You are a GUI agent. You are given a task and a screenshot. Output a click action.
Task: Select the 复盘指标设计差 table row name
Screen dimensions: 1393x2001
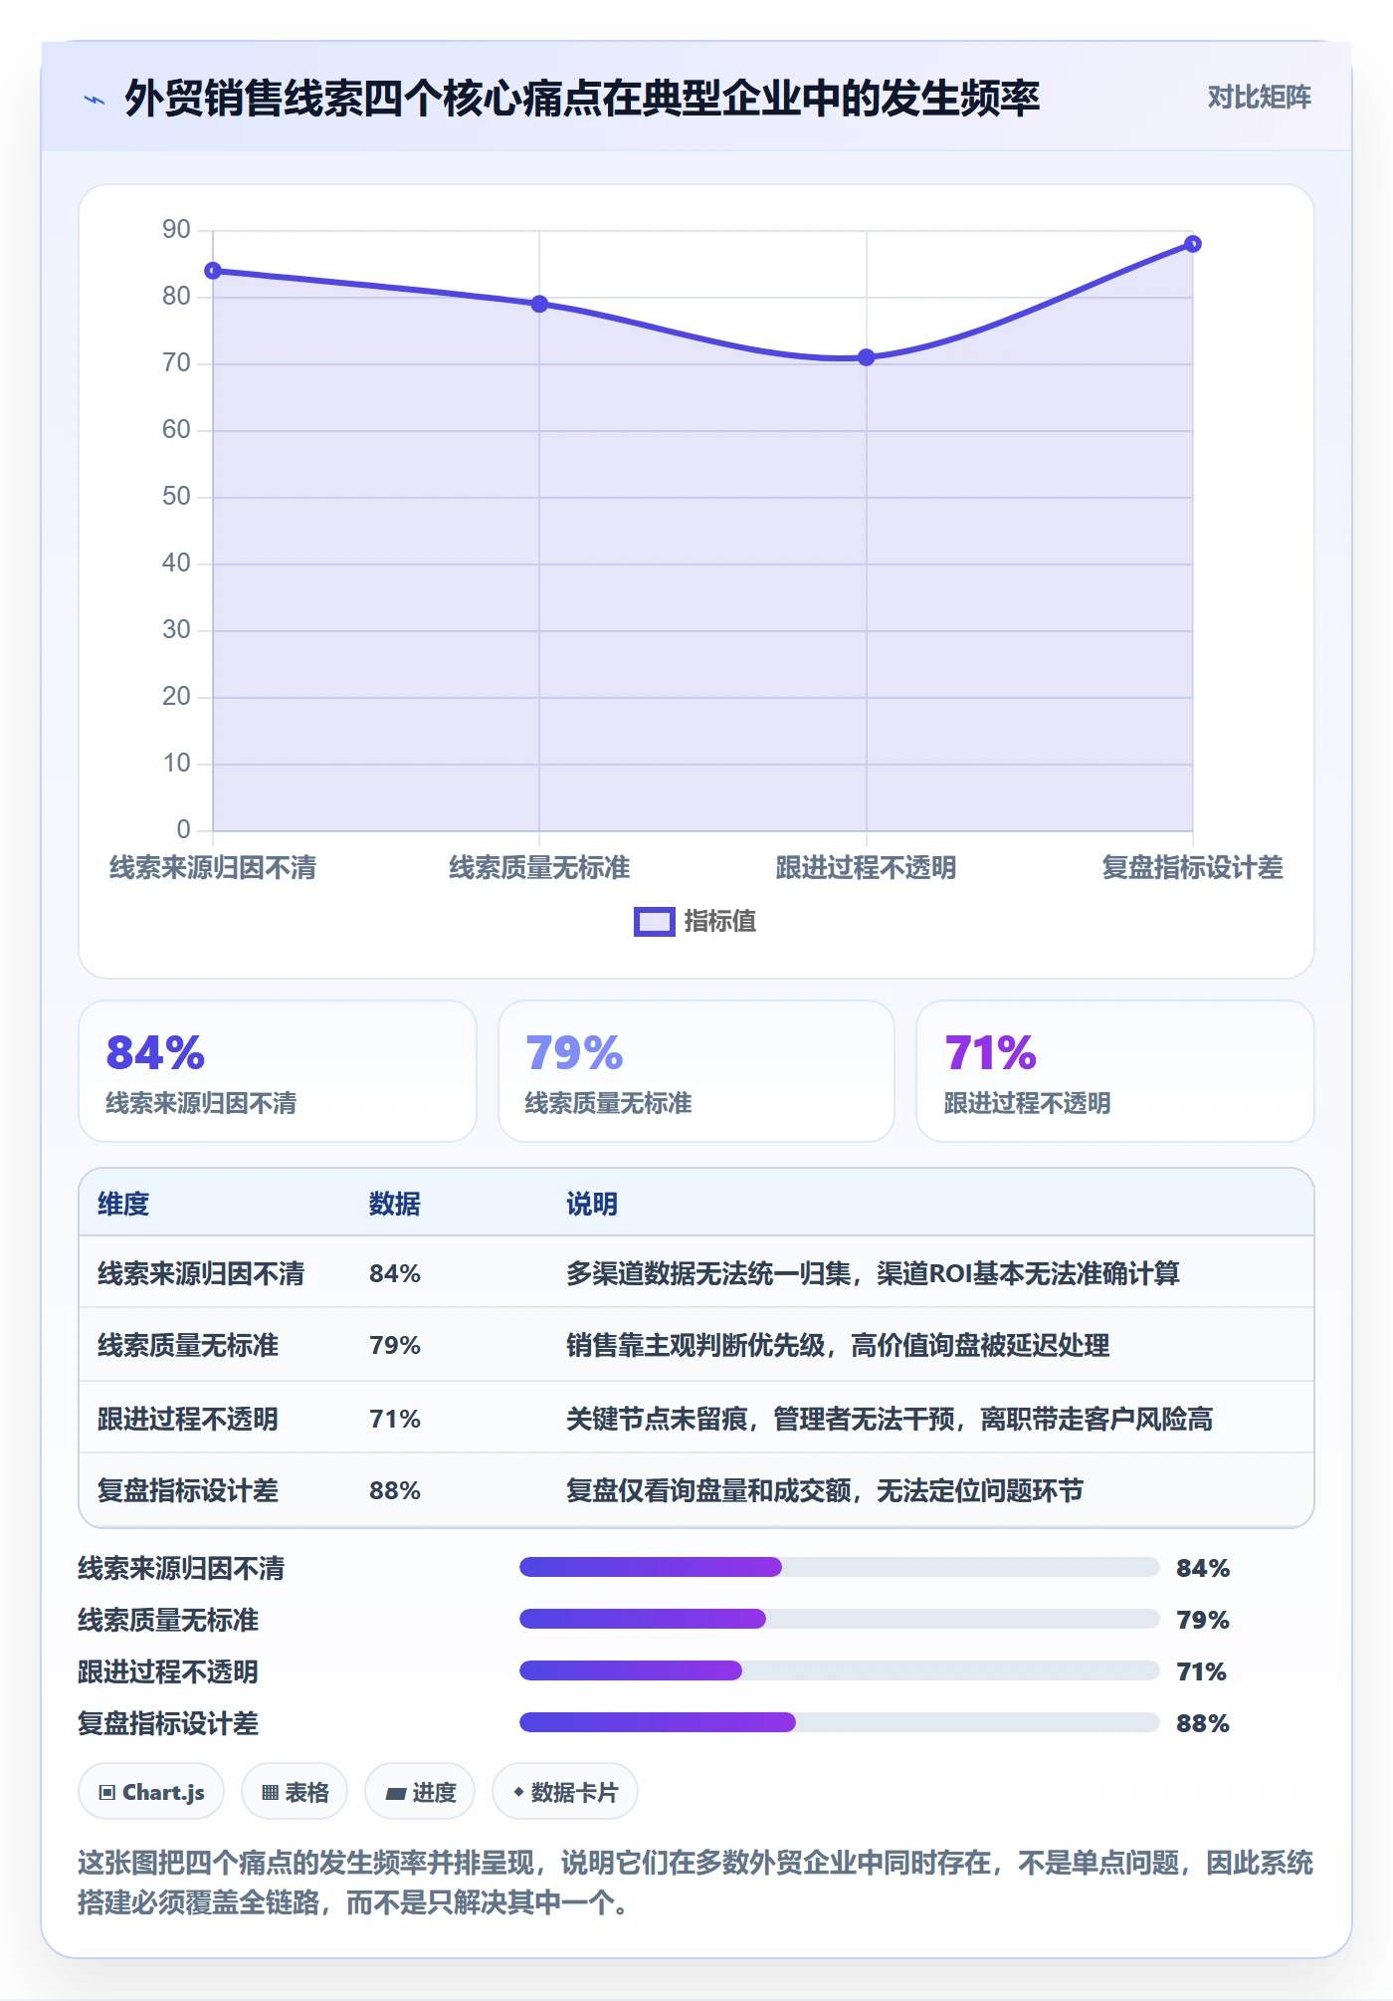click(x=188, y=1491)
